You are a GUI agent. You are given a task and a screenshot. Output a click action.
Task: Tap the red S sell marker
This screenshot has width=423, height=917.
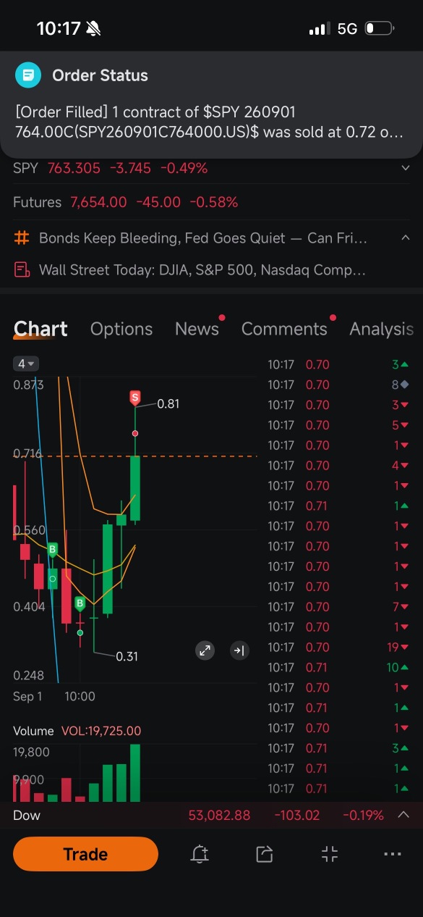[134, 397]
